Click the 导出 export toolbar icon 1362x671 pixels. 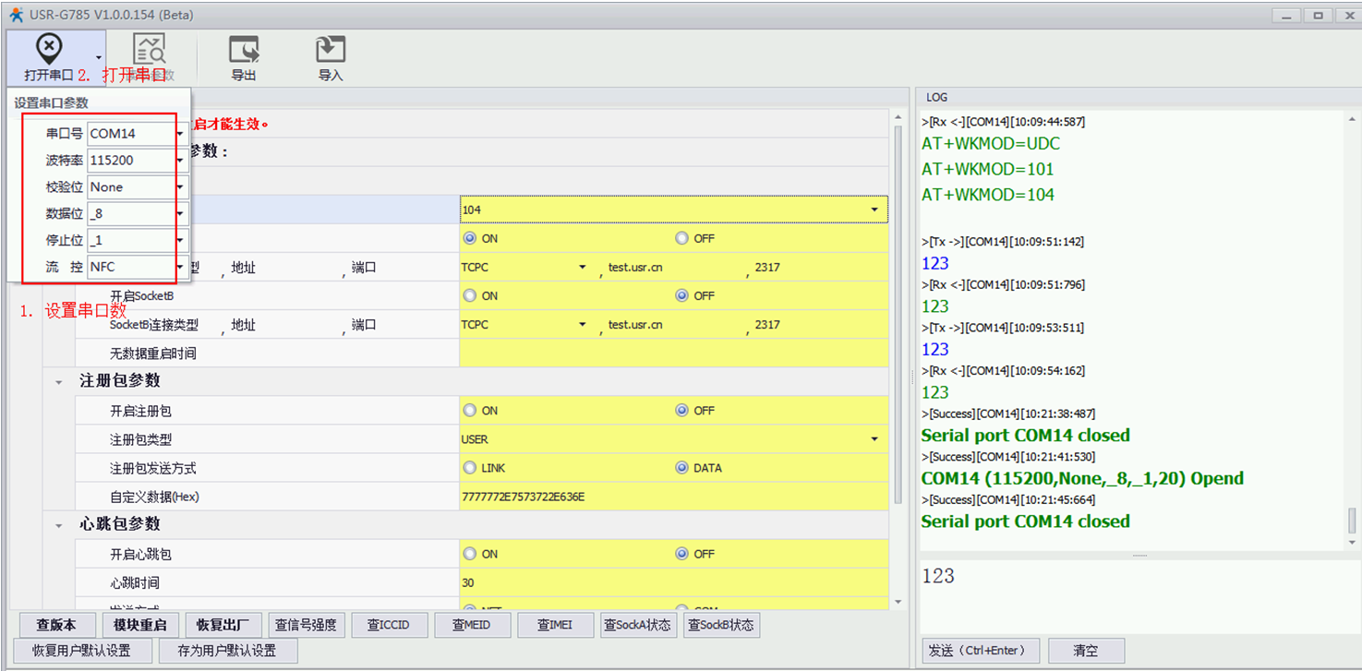244,50
